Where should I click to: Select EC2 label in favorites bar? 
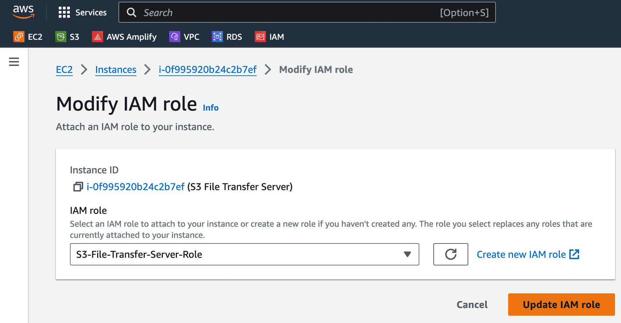point(35,37)
